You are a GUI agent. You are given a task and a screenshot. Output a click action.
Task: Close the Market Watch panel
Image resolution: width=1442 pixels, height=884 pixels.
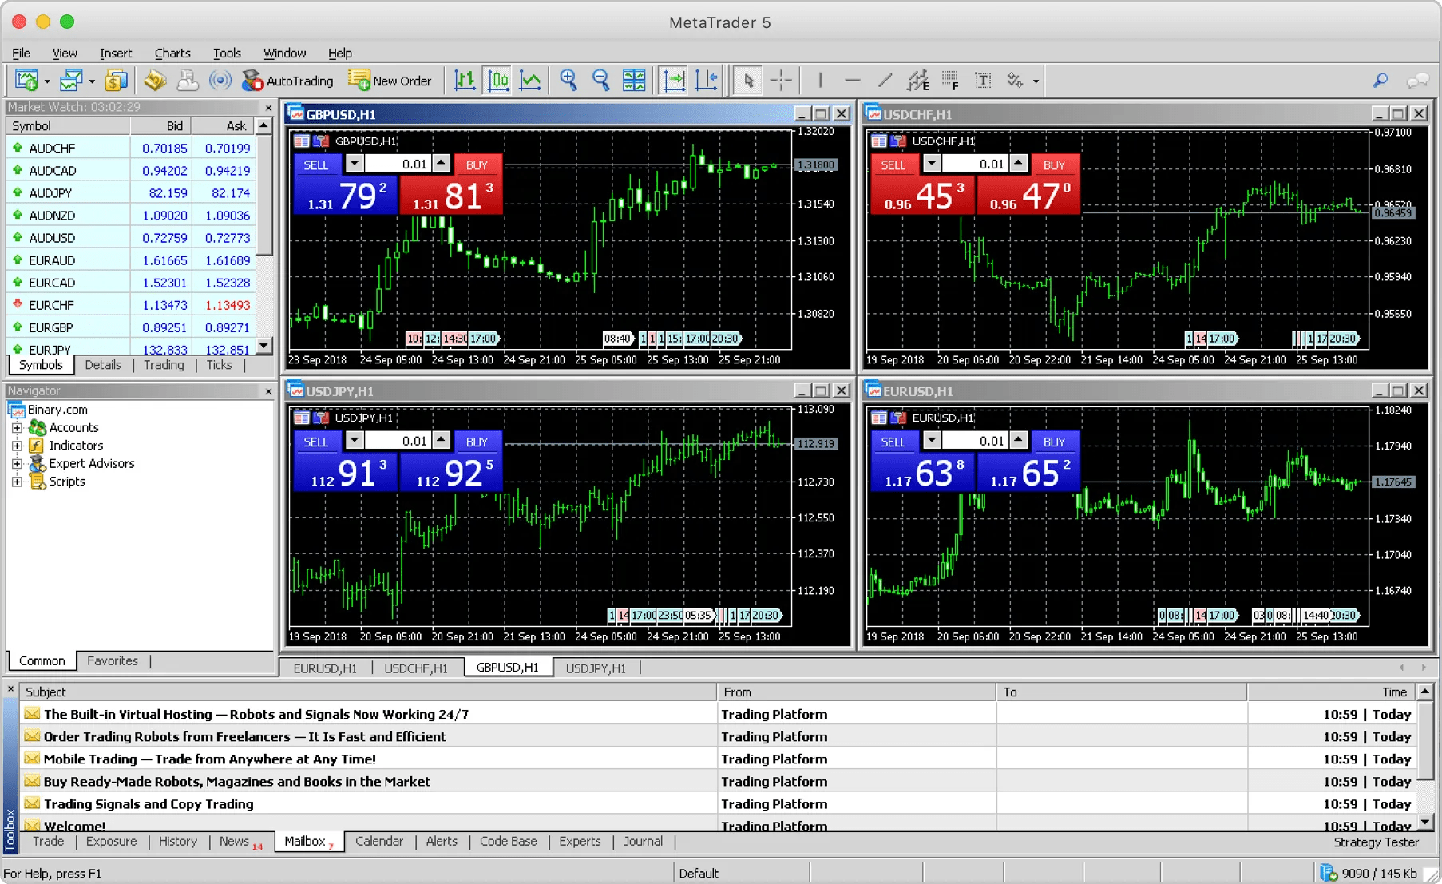[x=268, y=107]
